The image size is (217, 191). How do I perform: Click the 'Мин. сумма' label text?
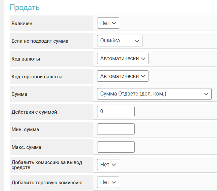coord(25,129)
